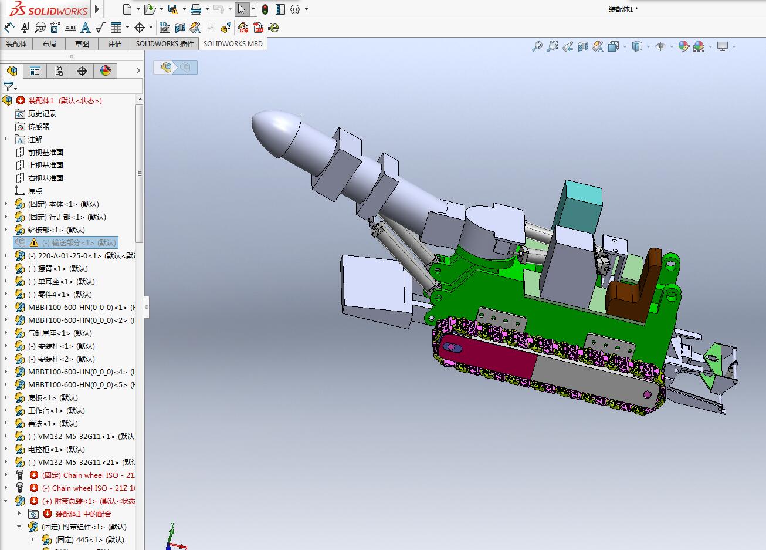Click the Tables grid icon
This screenshot has height=550, width=766.
pyautogui.click(x=116, y=27)
